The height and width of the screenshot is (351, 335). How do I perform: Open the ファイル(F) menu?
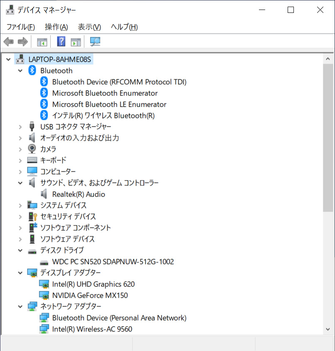click(x=20, y=27)
